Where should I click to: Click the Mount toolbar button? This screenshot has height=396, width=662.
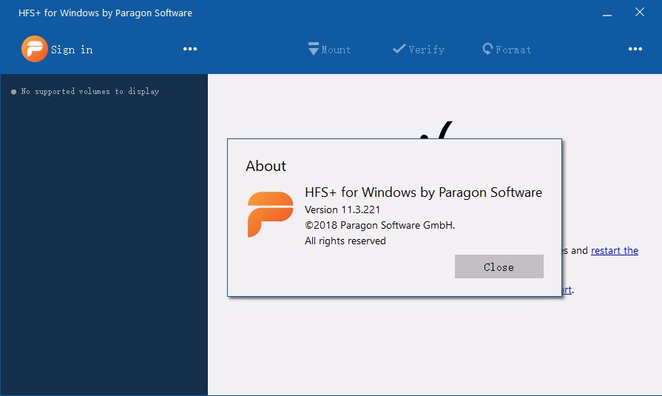click(329, 49)
